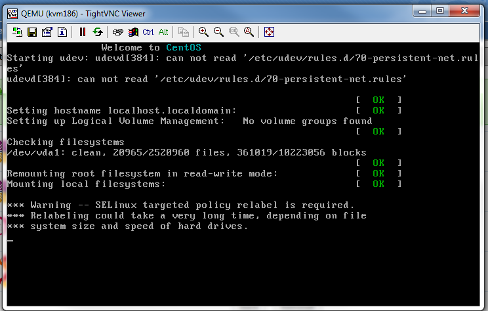
Task: Select the Auto zoom magnifier icon
Action: 249,31
